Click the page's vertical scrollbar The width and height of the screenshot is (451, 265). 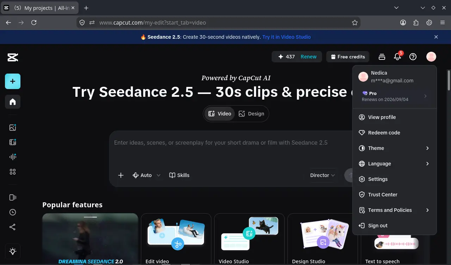coord(449,80)
